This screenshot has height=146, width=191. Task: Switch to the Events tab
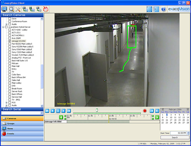(22, 134)
